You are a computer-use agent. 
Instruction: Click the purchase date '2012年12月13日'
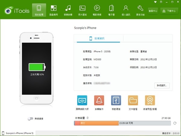click(148, 60)
